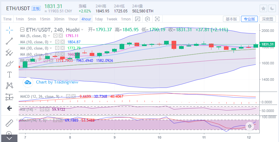Select the crosshair cursor tool

(x=9, y=30)
